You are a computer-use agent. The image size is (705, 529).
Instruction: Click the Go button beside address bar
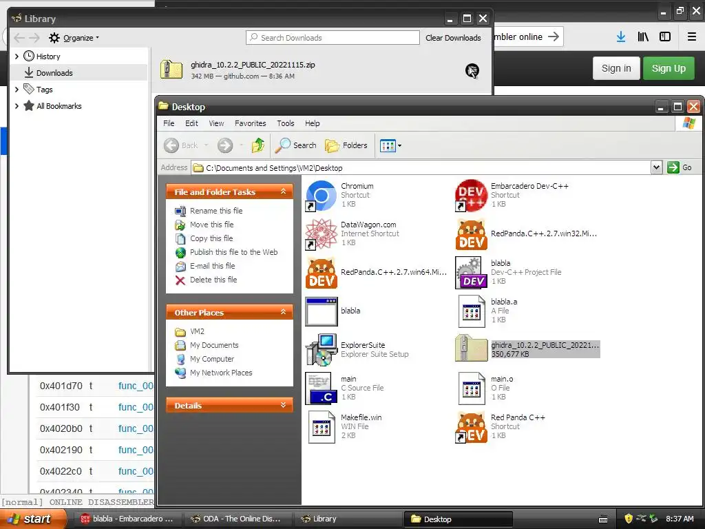click(680, 168)
